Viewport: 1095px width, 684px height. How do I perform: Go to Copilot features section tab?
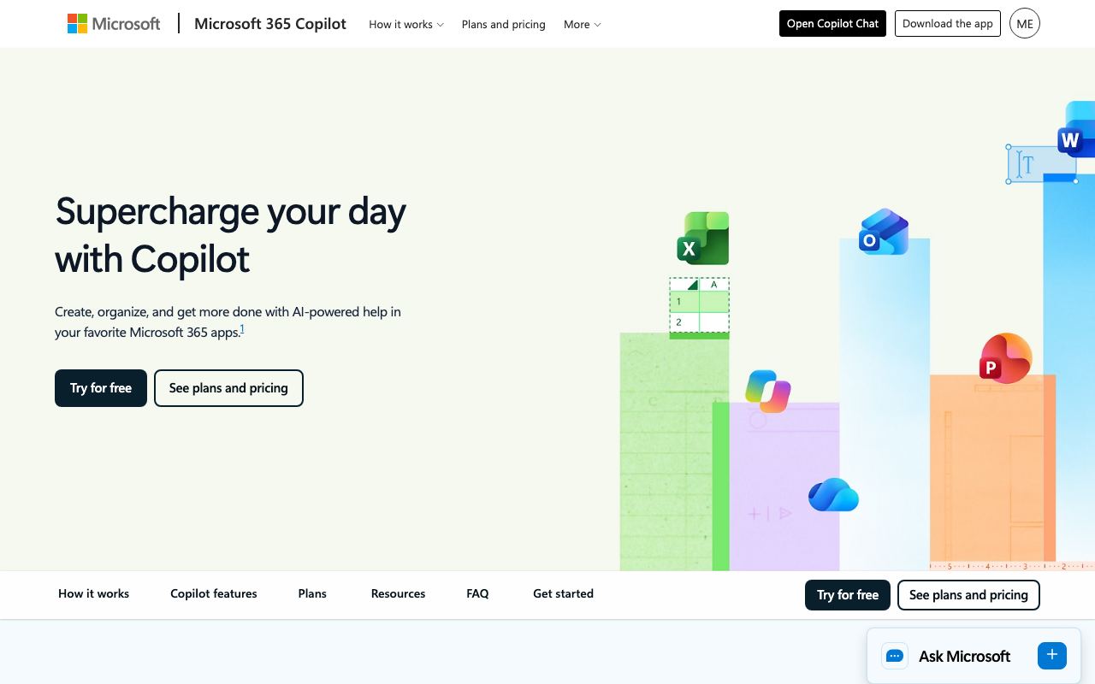[x=214, y=593]
